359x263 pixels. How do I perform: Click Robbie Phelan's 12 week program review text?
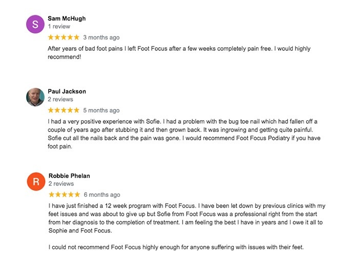coord(187,218)
